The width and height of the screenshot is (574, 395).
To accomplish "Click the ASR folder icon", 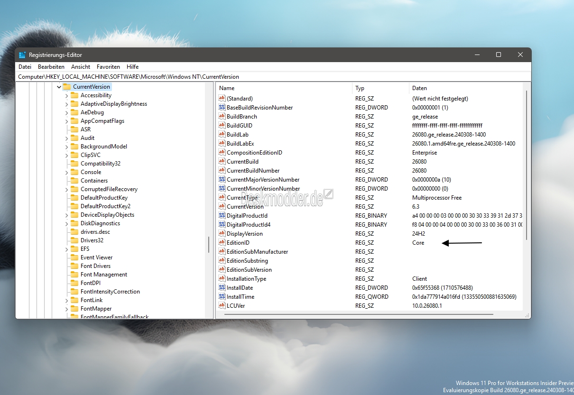I will tap(74, 129).
